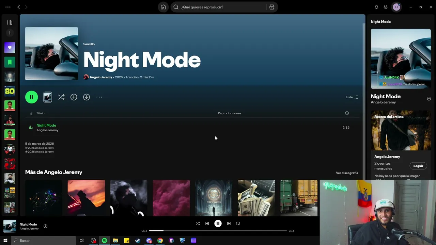This screenshot has height=245, width=436.
Task: Select the Night Mode track row title
Action: coord(46,125)
